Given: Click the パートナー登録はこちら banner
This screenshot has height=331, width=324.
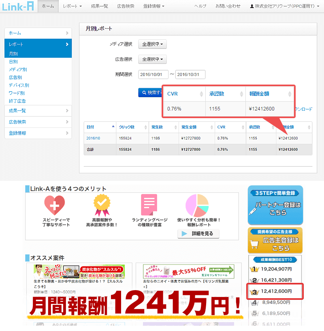Looking at the screenshot, I should click(275, 205).
